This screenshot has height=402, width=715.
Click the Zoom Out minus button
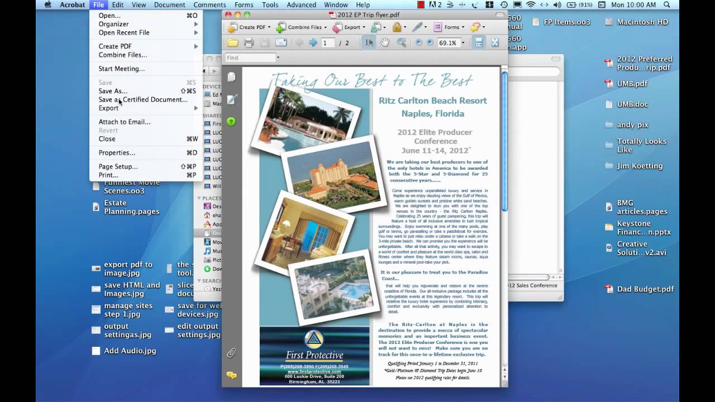click(419, 42)
